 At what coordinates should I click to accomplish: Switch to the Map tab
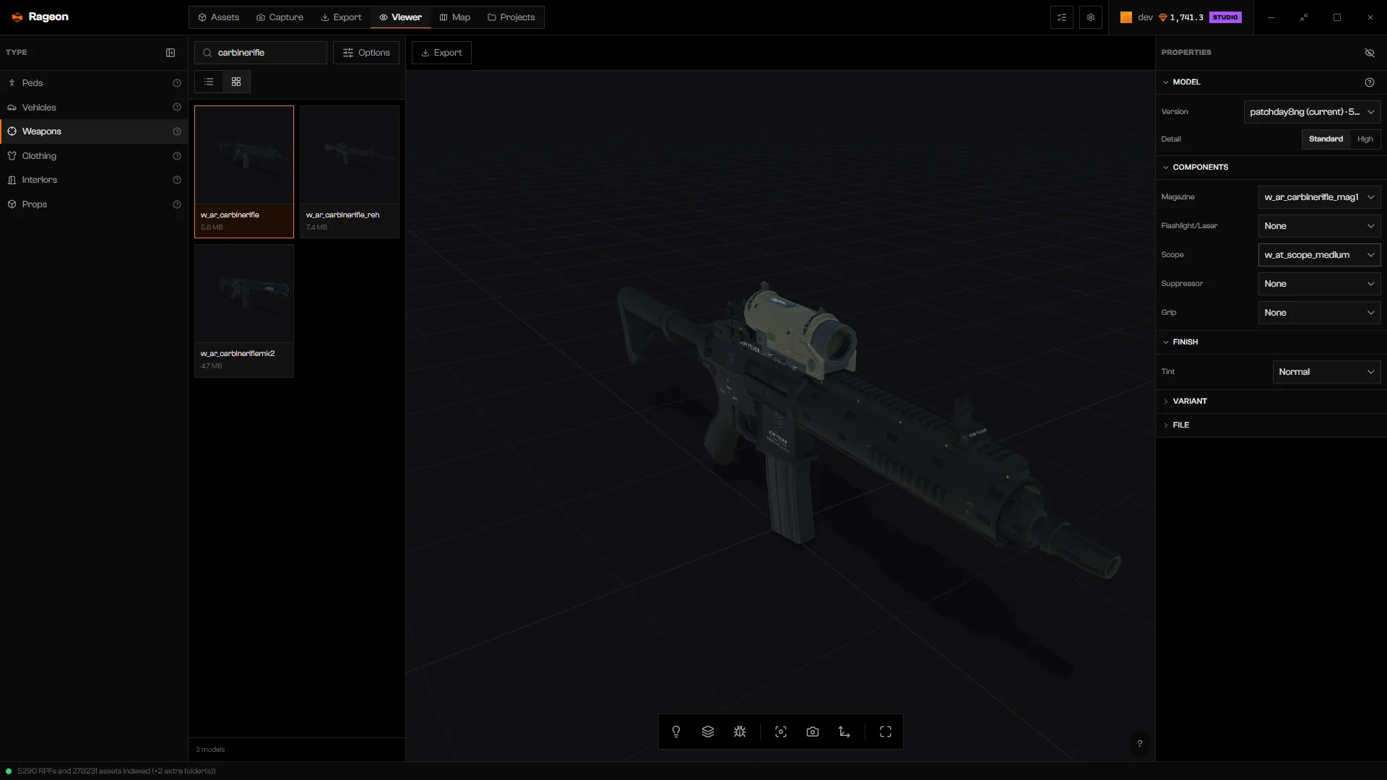point(454,17)
